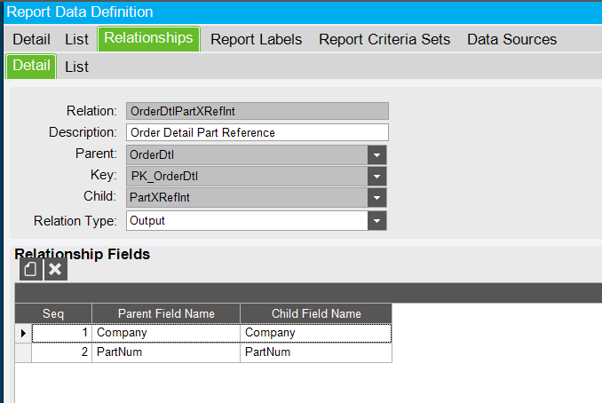Expand the Parent dropdown arrow
This screenshot has width=602, height=403.
[376, 155]
